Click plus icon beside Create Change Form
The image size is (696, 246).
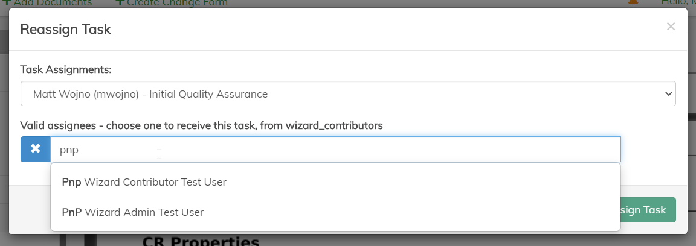click(120, 3)
